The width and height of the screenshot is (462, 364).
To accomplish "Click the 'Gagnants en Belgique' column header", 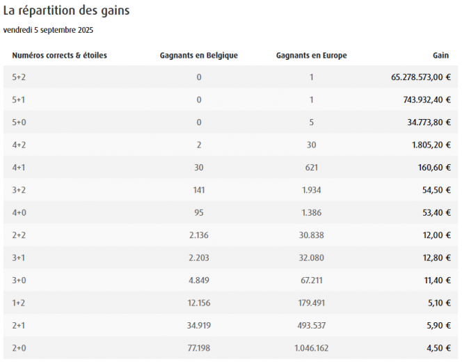I will (x=199, y=55).
